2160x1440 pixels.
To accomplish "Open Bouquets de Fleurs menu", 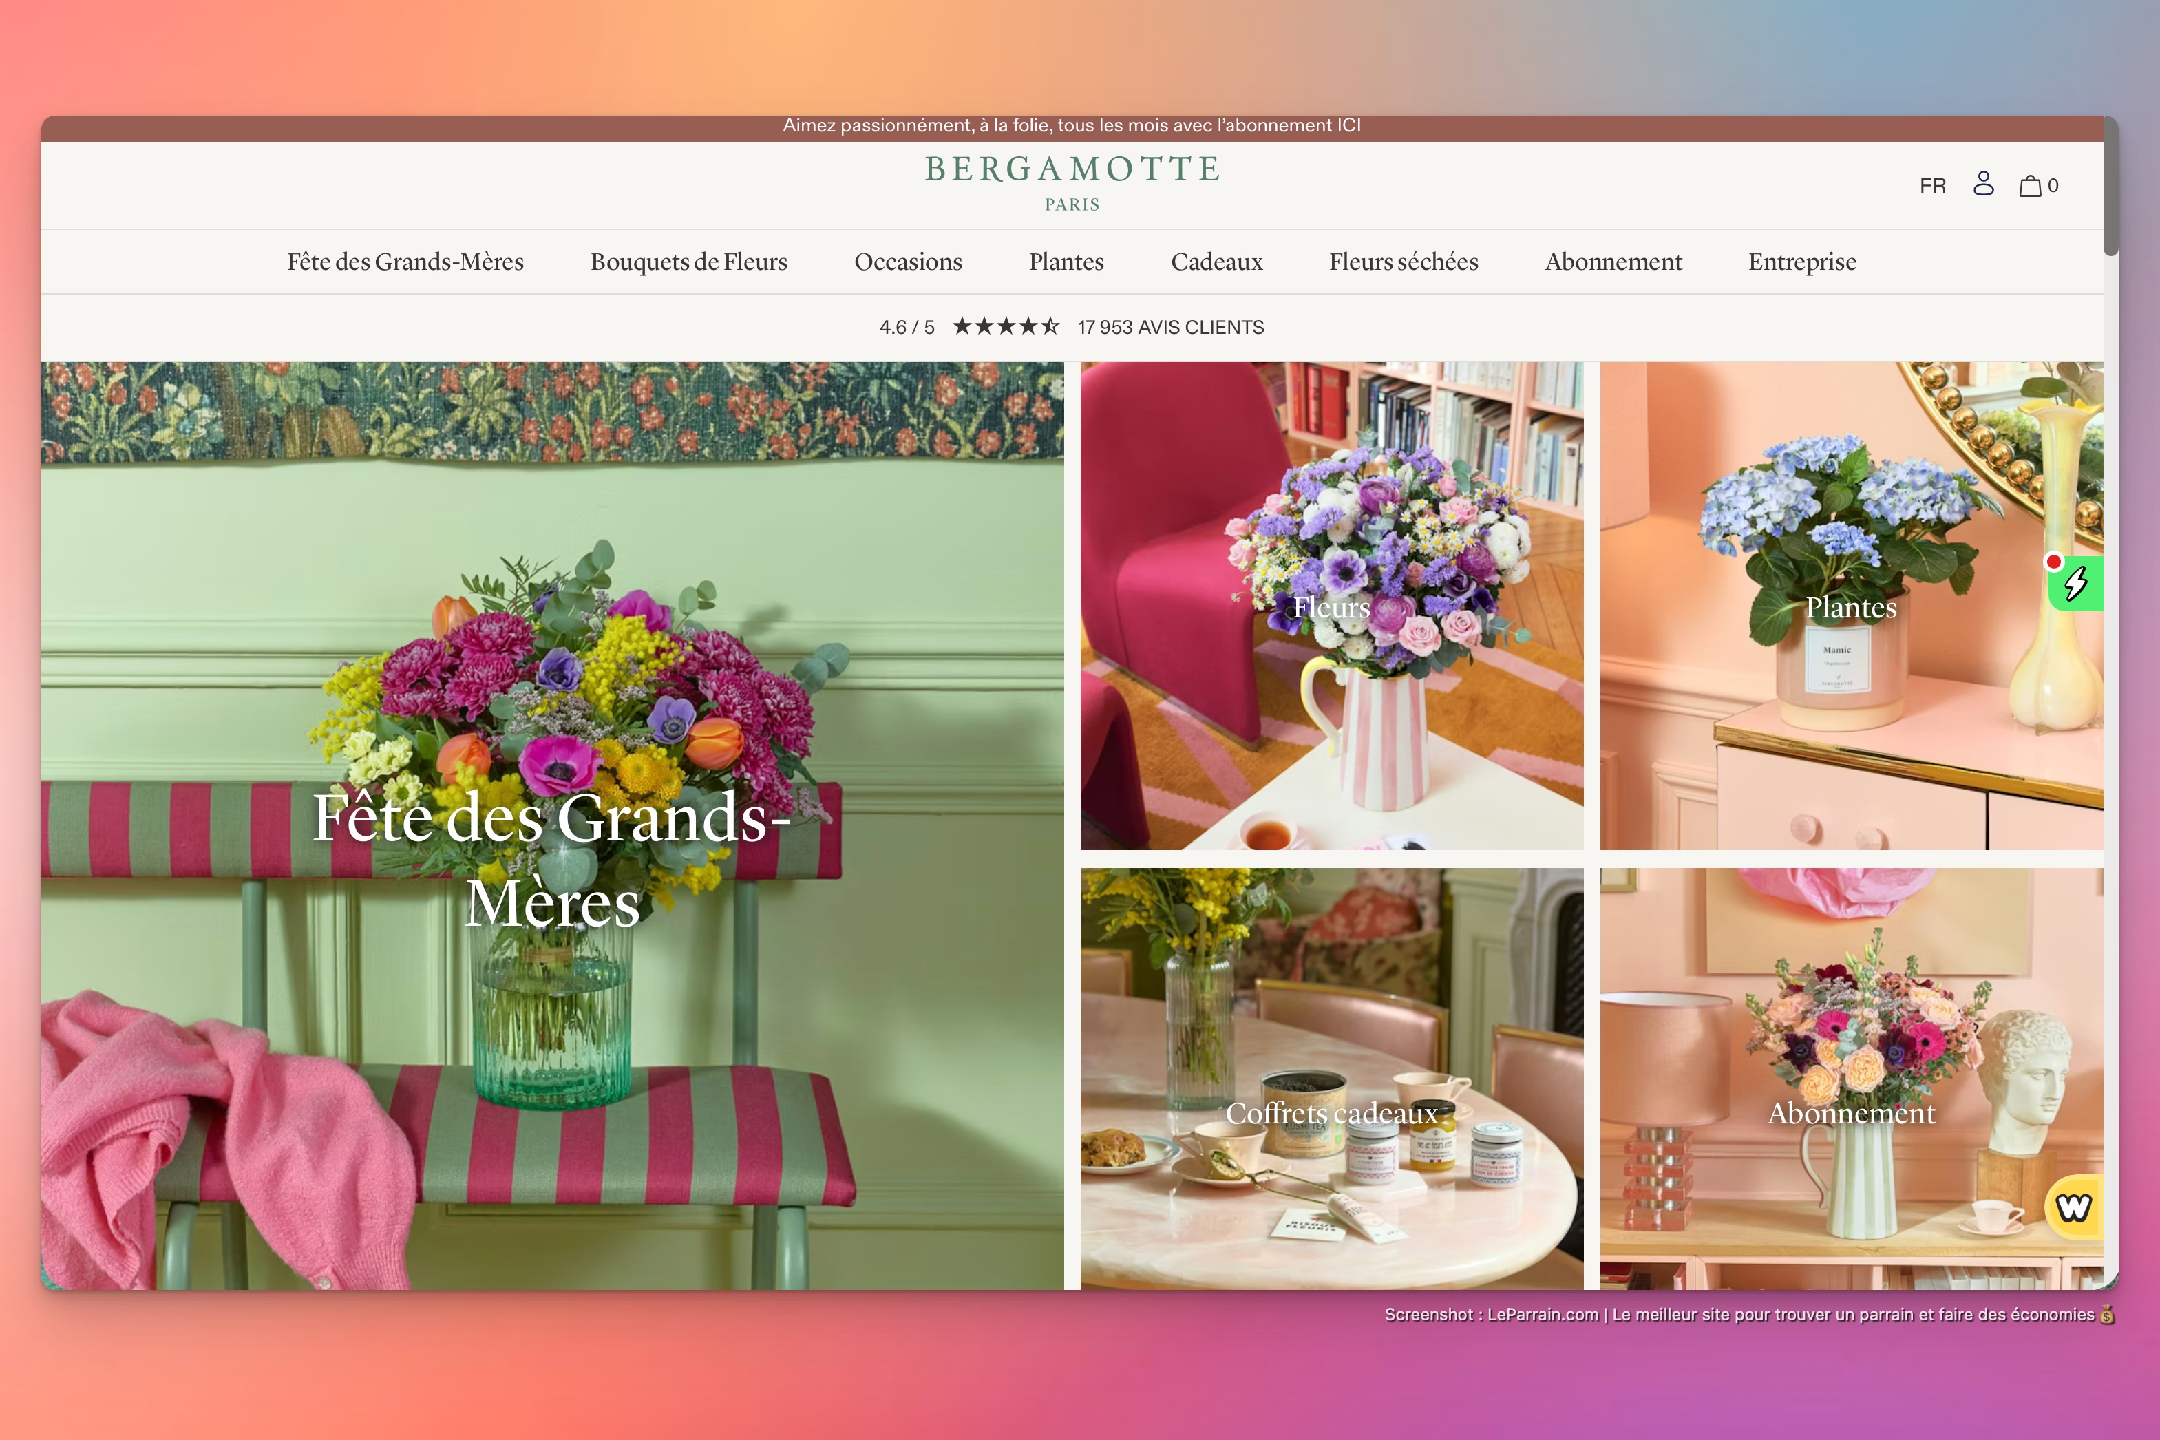I will point(689,262).
